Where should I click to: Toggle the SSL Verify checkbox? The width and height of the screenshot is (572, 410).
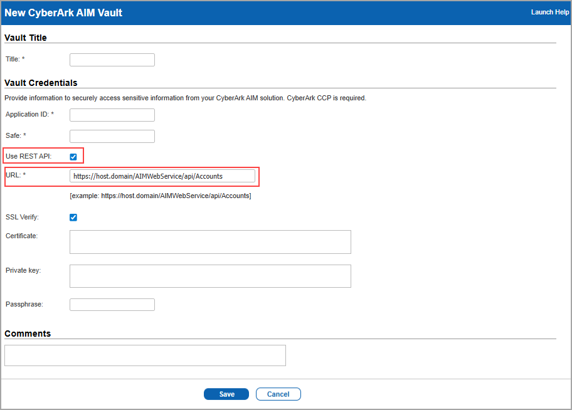click(73, 218)
